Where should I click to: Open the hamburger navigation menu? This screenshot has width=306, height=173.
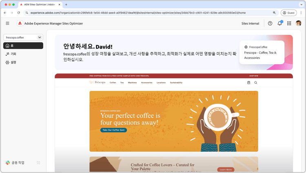click(7, 23)
